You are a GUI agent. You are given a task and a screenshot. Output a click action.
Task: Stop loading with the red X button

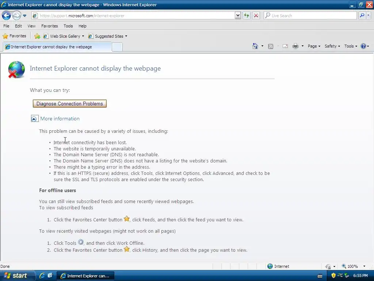(256, 16)
